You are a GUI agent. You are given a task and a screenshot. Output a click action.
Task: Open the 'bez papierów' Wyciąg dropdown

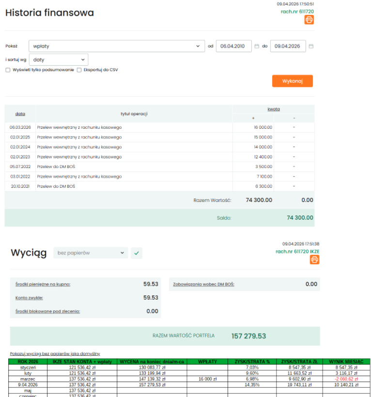[x=91, y=253]
